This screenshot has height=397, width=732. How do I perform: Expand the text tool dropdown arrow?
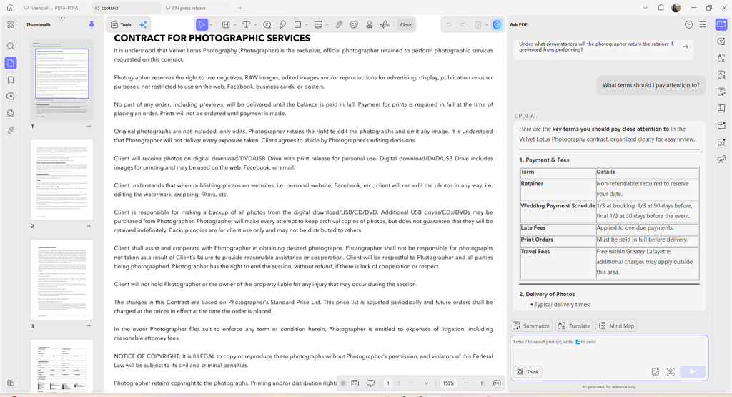[x=255, y=25]
